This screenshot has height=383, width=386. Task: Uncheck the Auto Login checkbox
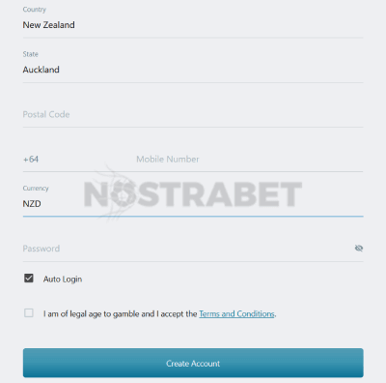pyautogui.click(x=29, y=278)
